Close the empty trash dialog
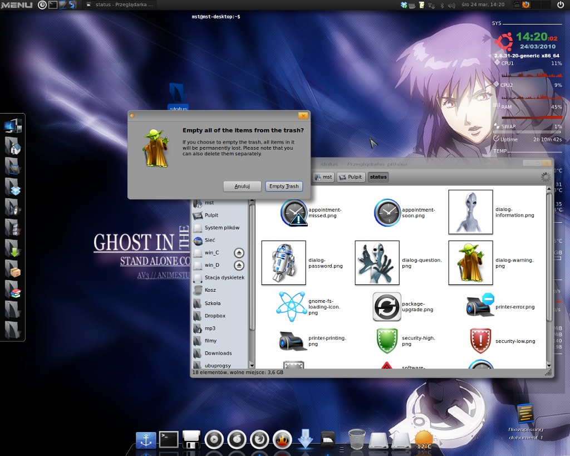570x456 pixels. pyautogui.click(x=303, y=116)
